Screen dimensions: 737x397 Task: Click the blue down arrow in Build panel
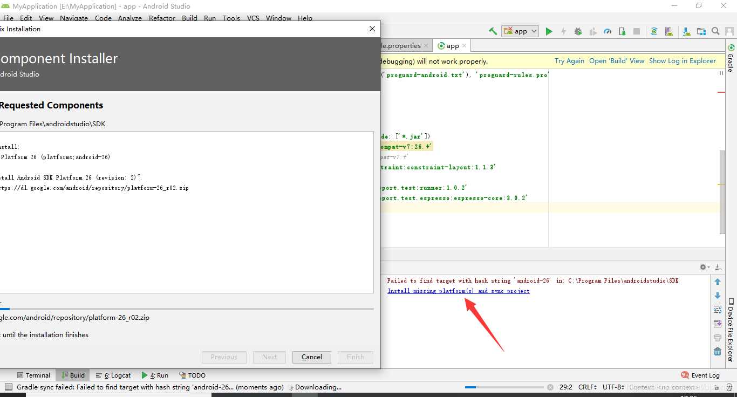pos(718,296)
